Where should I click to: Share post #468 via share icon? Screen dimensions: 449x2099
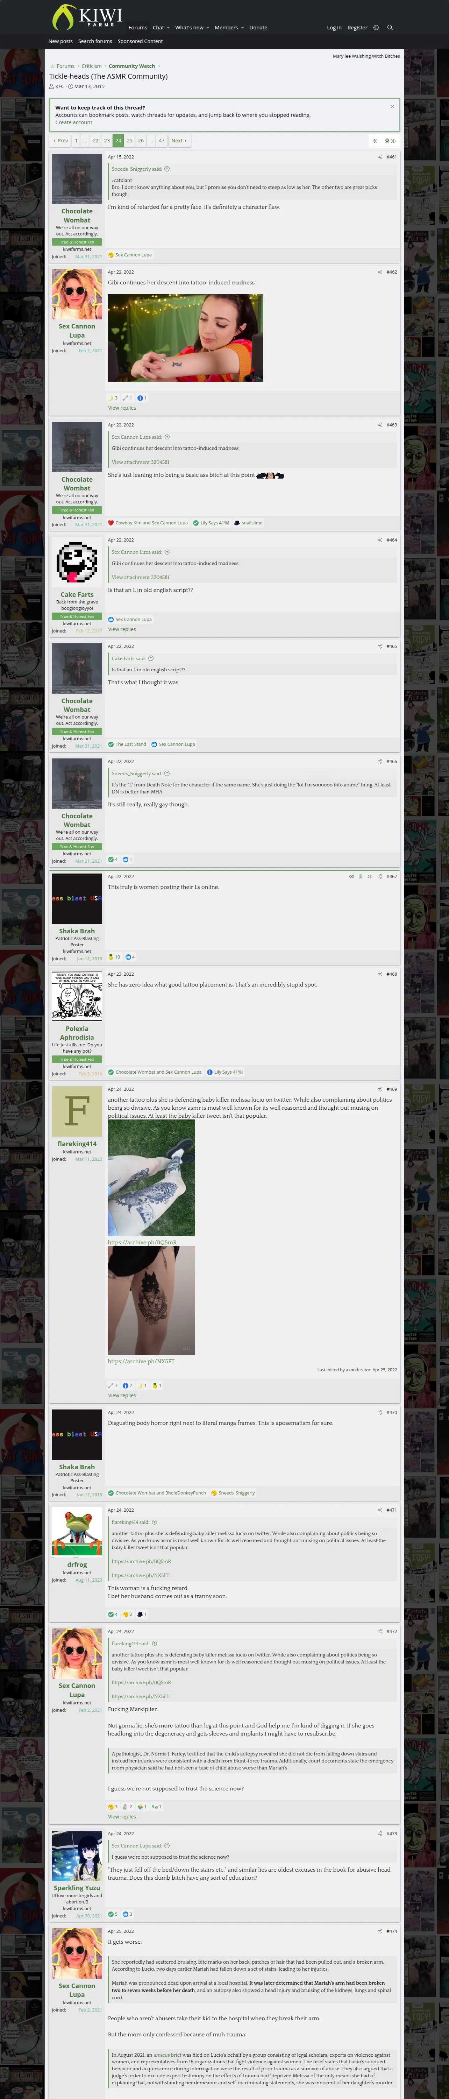coord(379,975)
